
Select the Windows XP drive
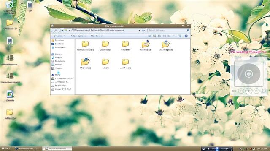(x=63, y=78)
